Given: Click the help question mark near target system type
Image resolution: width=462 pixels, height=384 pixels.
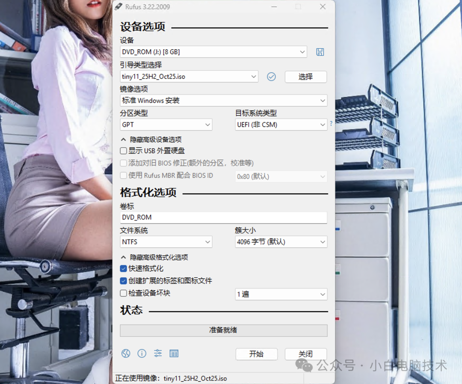Looking at the screenshot, I should tap(331, 123).
